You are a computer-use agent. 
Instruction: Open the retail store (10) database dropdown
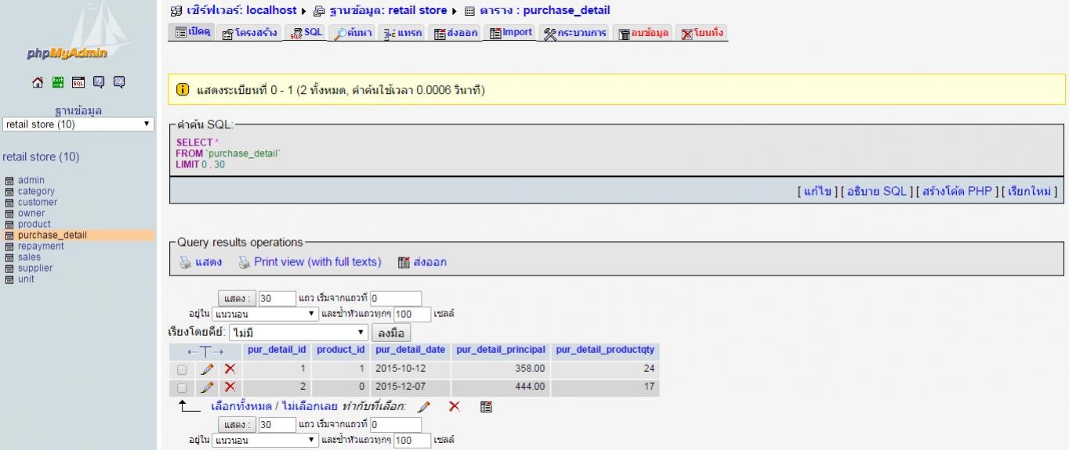click(x=78, y=124)
